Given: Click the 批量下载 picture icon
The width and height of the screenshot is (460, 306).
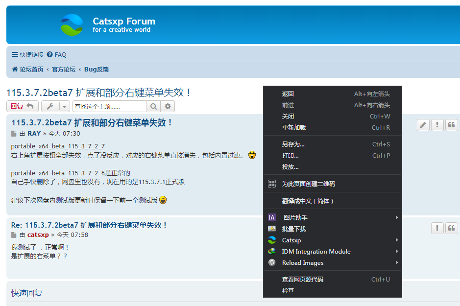Looking at the screenshot, I should click(x=272, y=229).
